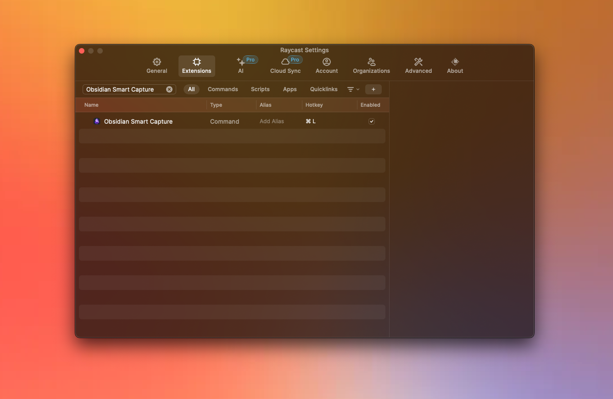This screenshot has width=613, height=399.
Task: Click the Command type cell
Action: click(x=224, y=121)
